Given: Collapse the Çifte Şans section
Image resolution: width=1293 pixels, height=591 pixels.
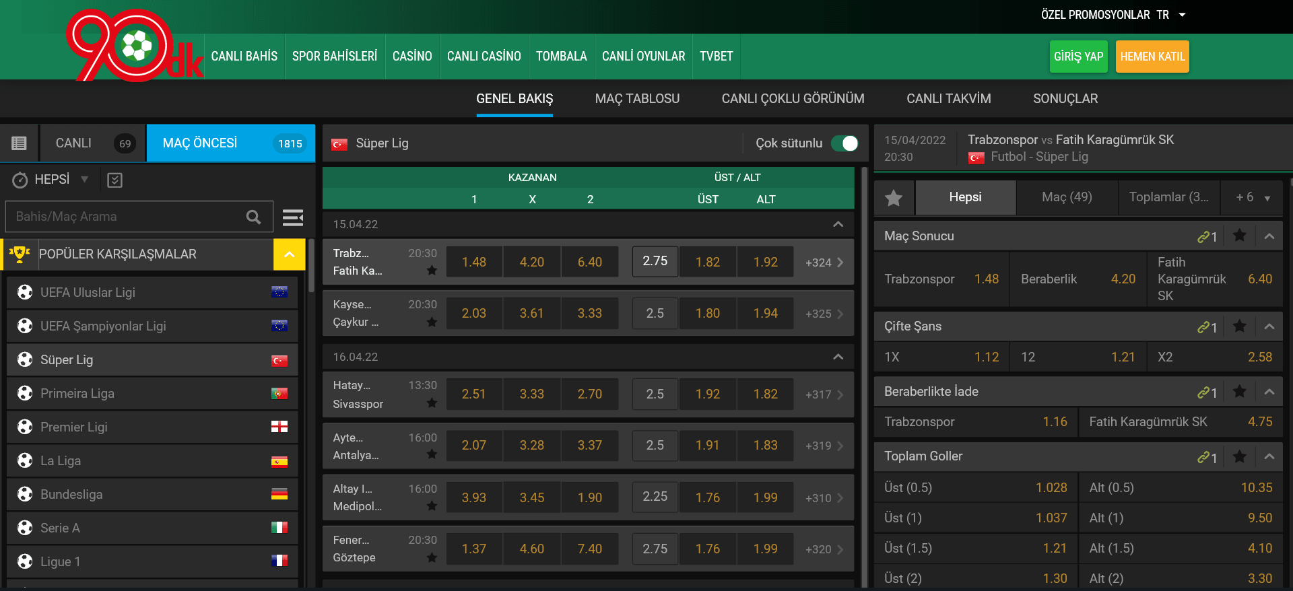Looking at the screenshot, I should point(1269,326).
